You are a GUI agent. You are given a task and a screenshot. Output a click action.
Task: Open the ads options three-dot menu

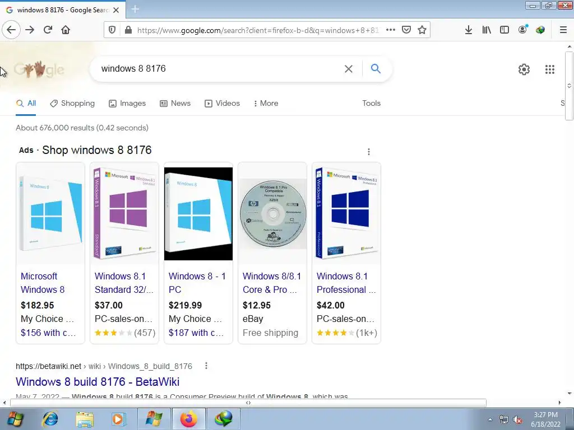[369, 151]
